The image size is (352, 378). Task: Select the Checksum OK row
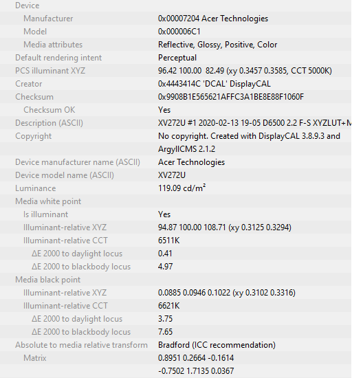click(175, 110)
